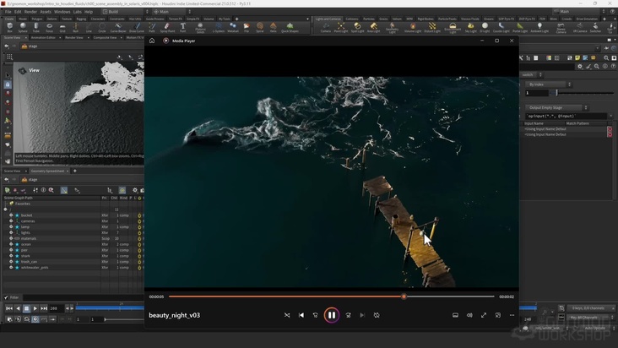618x348 pixels.
Task: Open the File menu
Action: (8, 12)
